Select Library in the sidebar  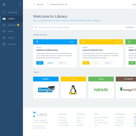point(11,19)
